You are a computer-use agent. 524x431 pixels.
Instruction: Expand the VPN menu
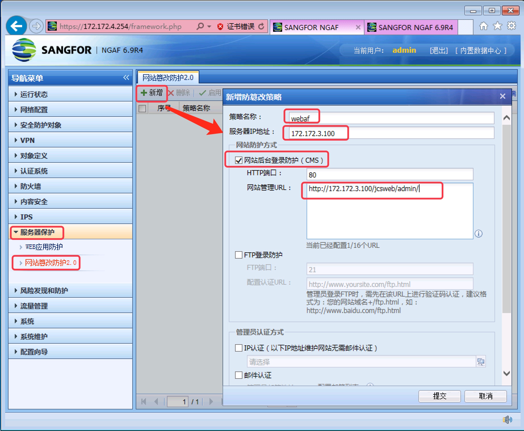click(x=70, y=140)
